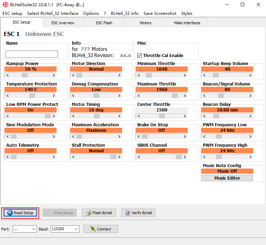Increase Sine Modulation Mode right arrow
The width and height of the screenshot is (266, 245).
pyautogui.click(x=54, y=136)
